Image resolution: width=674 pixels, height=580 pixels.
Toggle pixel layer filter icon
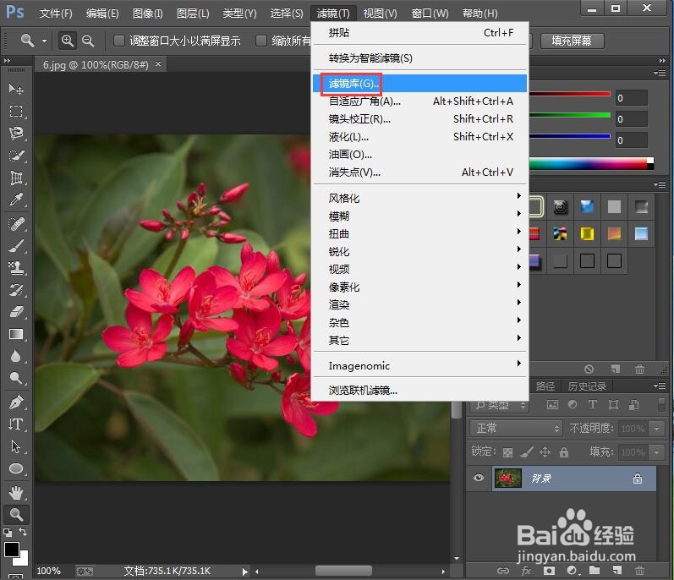pyautogui.click(x=552, y=404)
